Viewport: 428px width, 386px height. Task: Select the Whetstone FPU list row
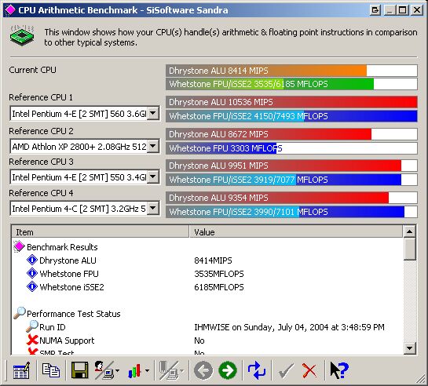click(207, 273)
